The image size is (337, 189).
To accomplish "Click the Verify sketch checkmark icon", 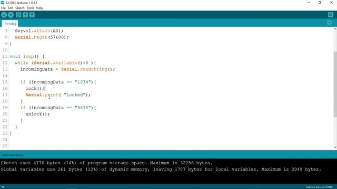I will 4,15.
